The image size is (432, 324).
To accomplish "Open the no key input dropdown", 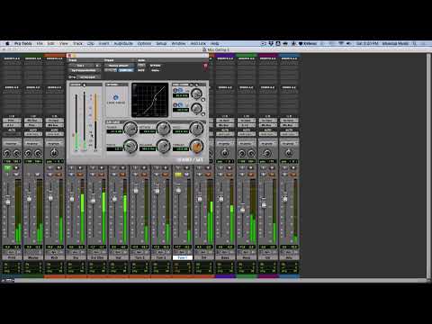I will click(x=88, y=77).
